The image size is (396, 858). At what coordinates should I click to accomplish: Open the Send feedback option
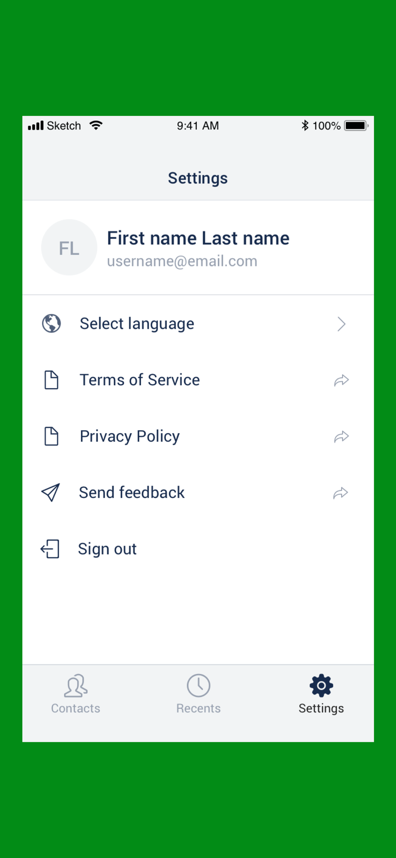[132, 492]
